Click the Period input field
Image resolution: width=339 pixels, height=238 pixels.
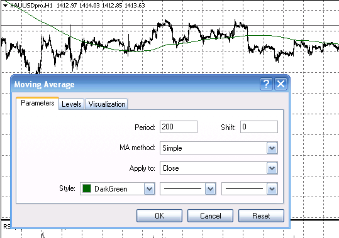(x=179, y=127)
